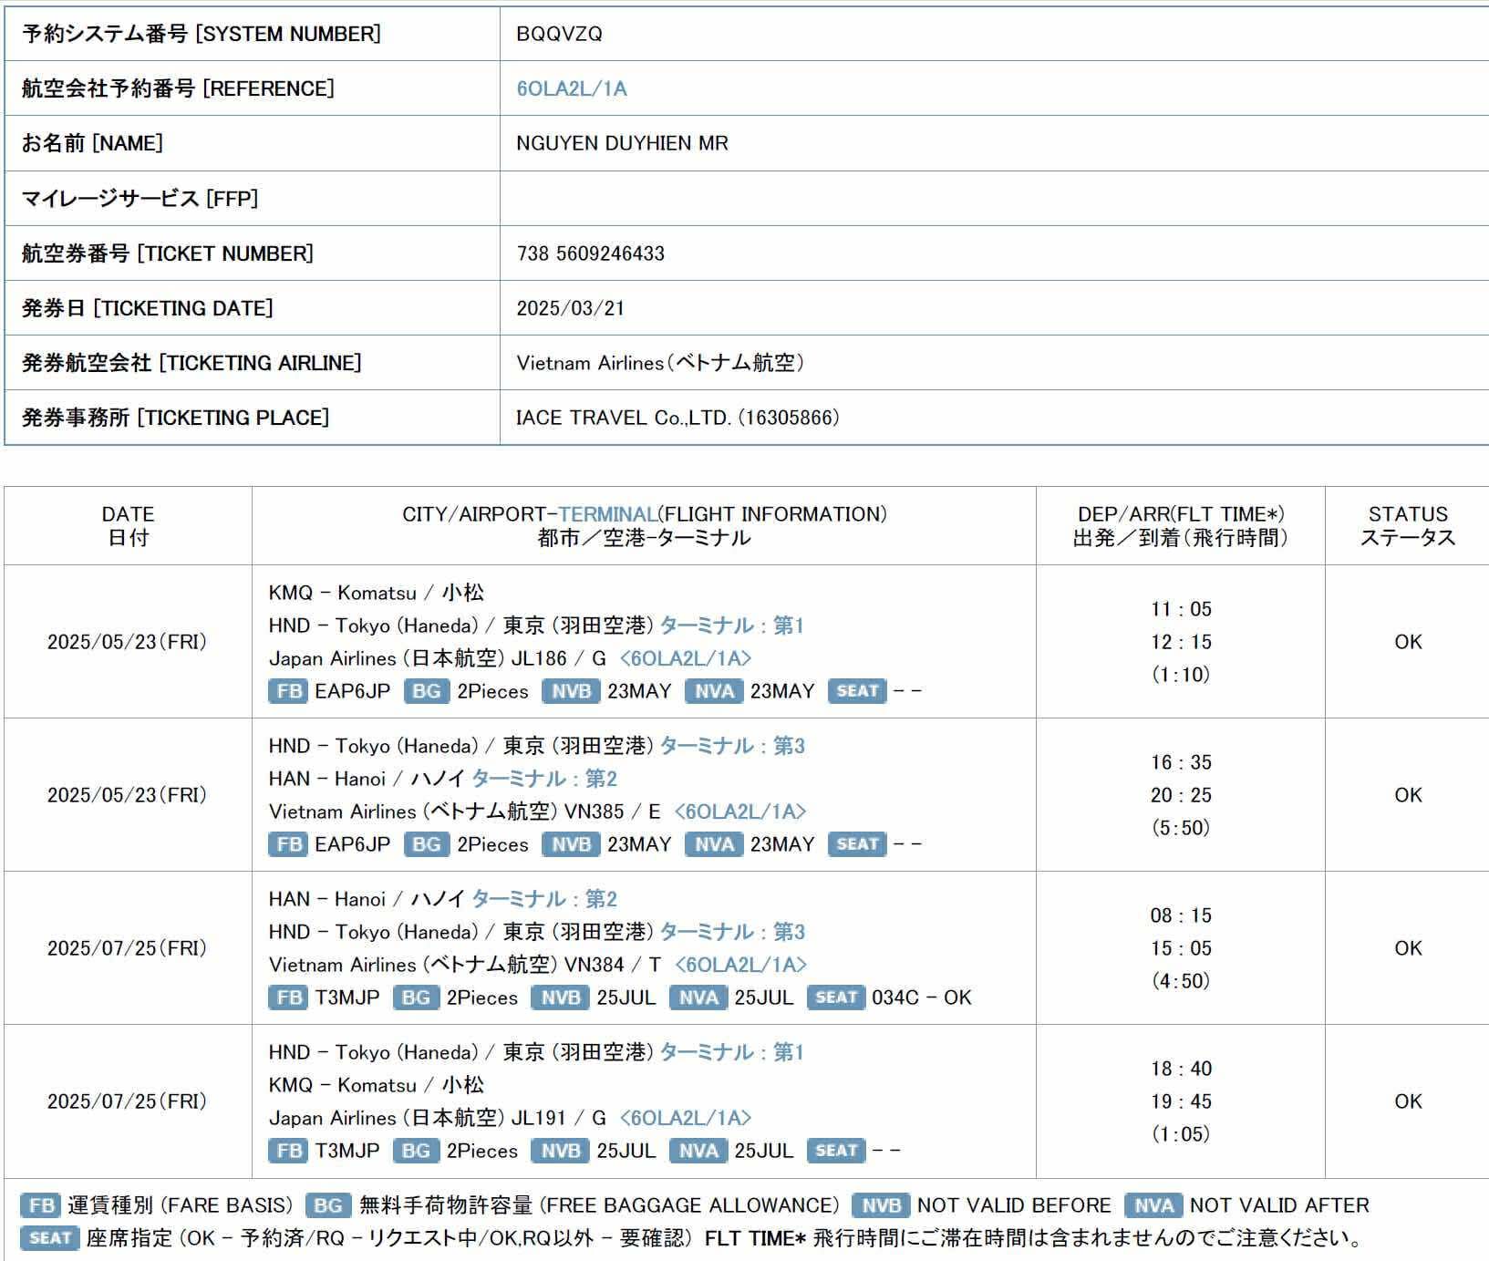Open Hanoi Terminal 2 link for flight VN384

tap(544, 899)
